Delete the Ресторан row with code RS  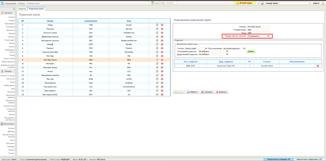pos(162,63)
